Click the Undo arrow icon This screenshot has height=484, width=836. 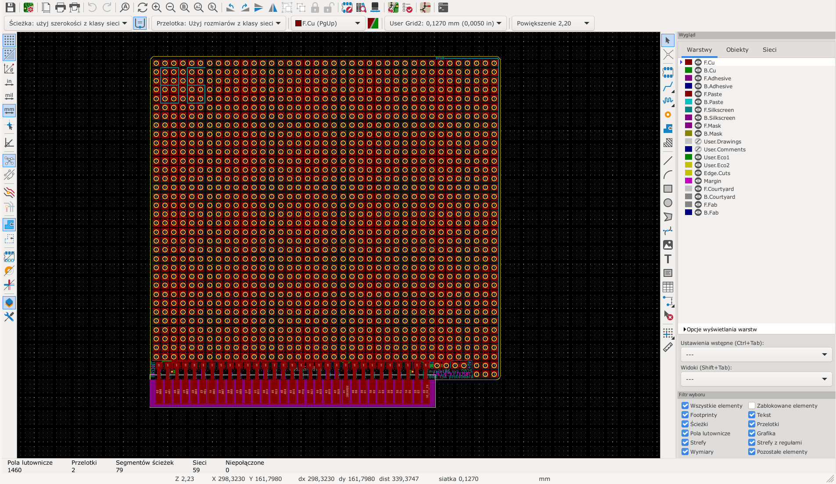pyautogui.click(x=92, y=7)
